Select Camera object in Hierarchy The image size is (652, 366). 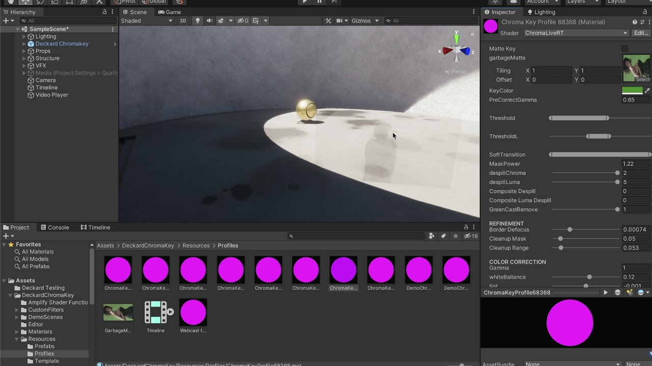click(45, 80)
